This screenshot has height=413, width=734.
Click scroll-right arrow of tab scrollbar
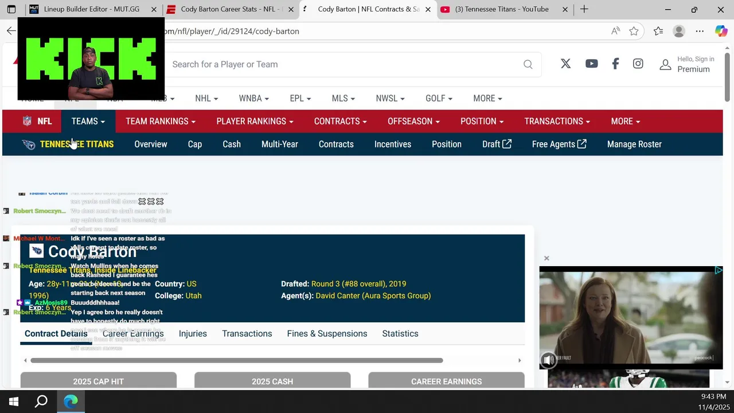coord(520,360)
